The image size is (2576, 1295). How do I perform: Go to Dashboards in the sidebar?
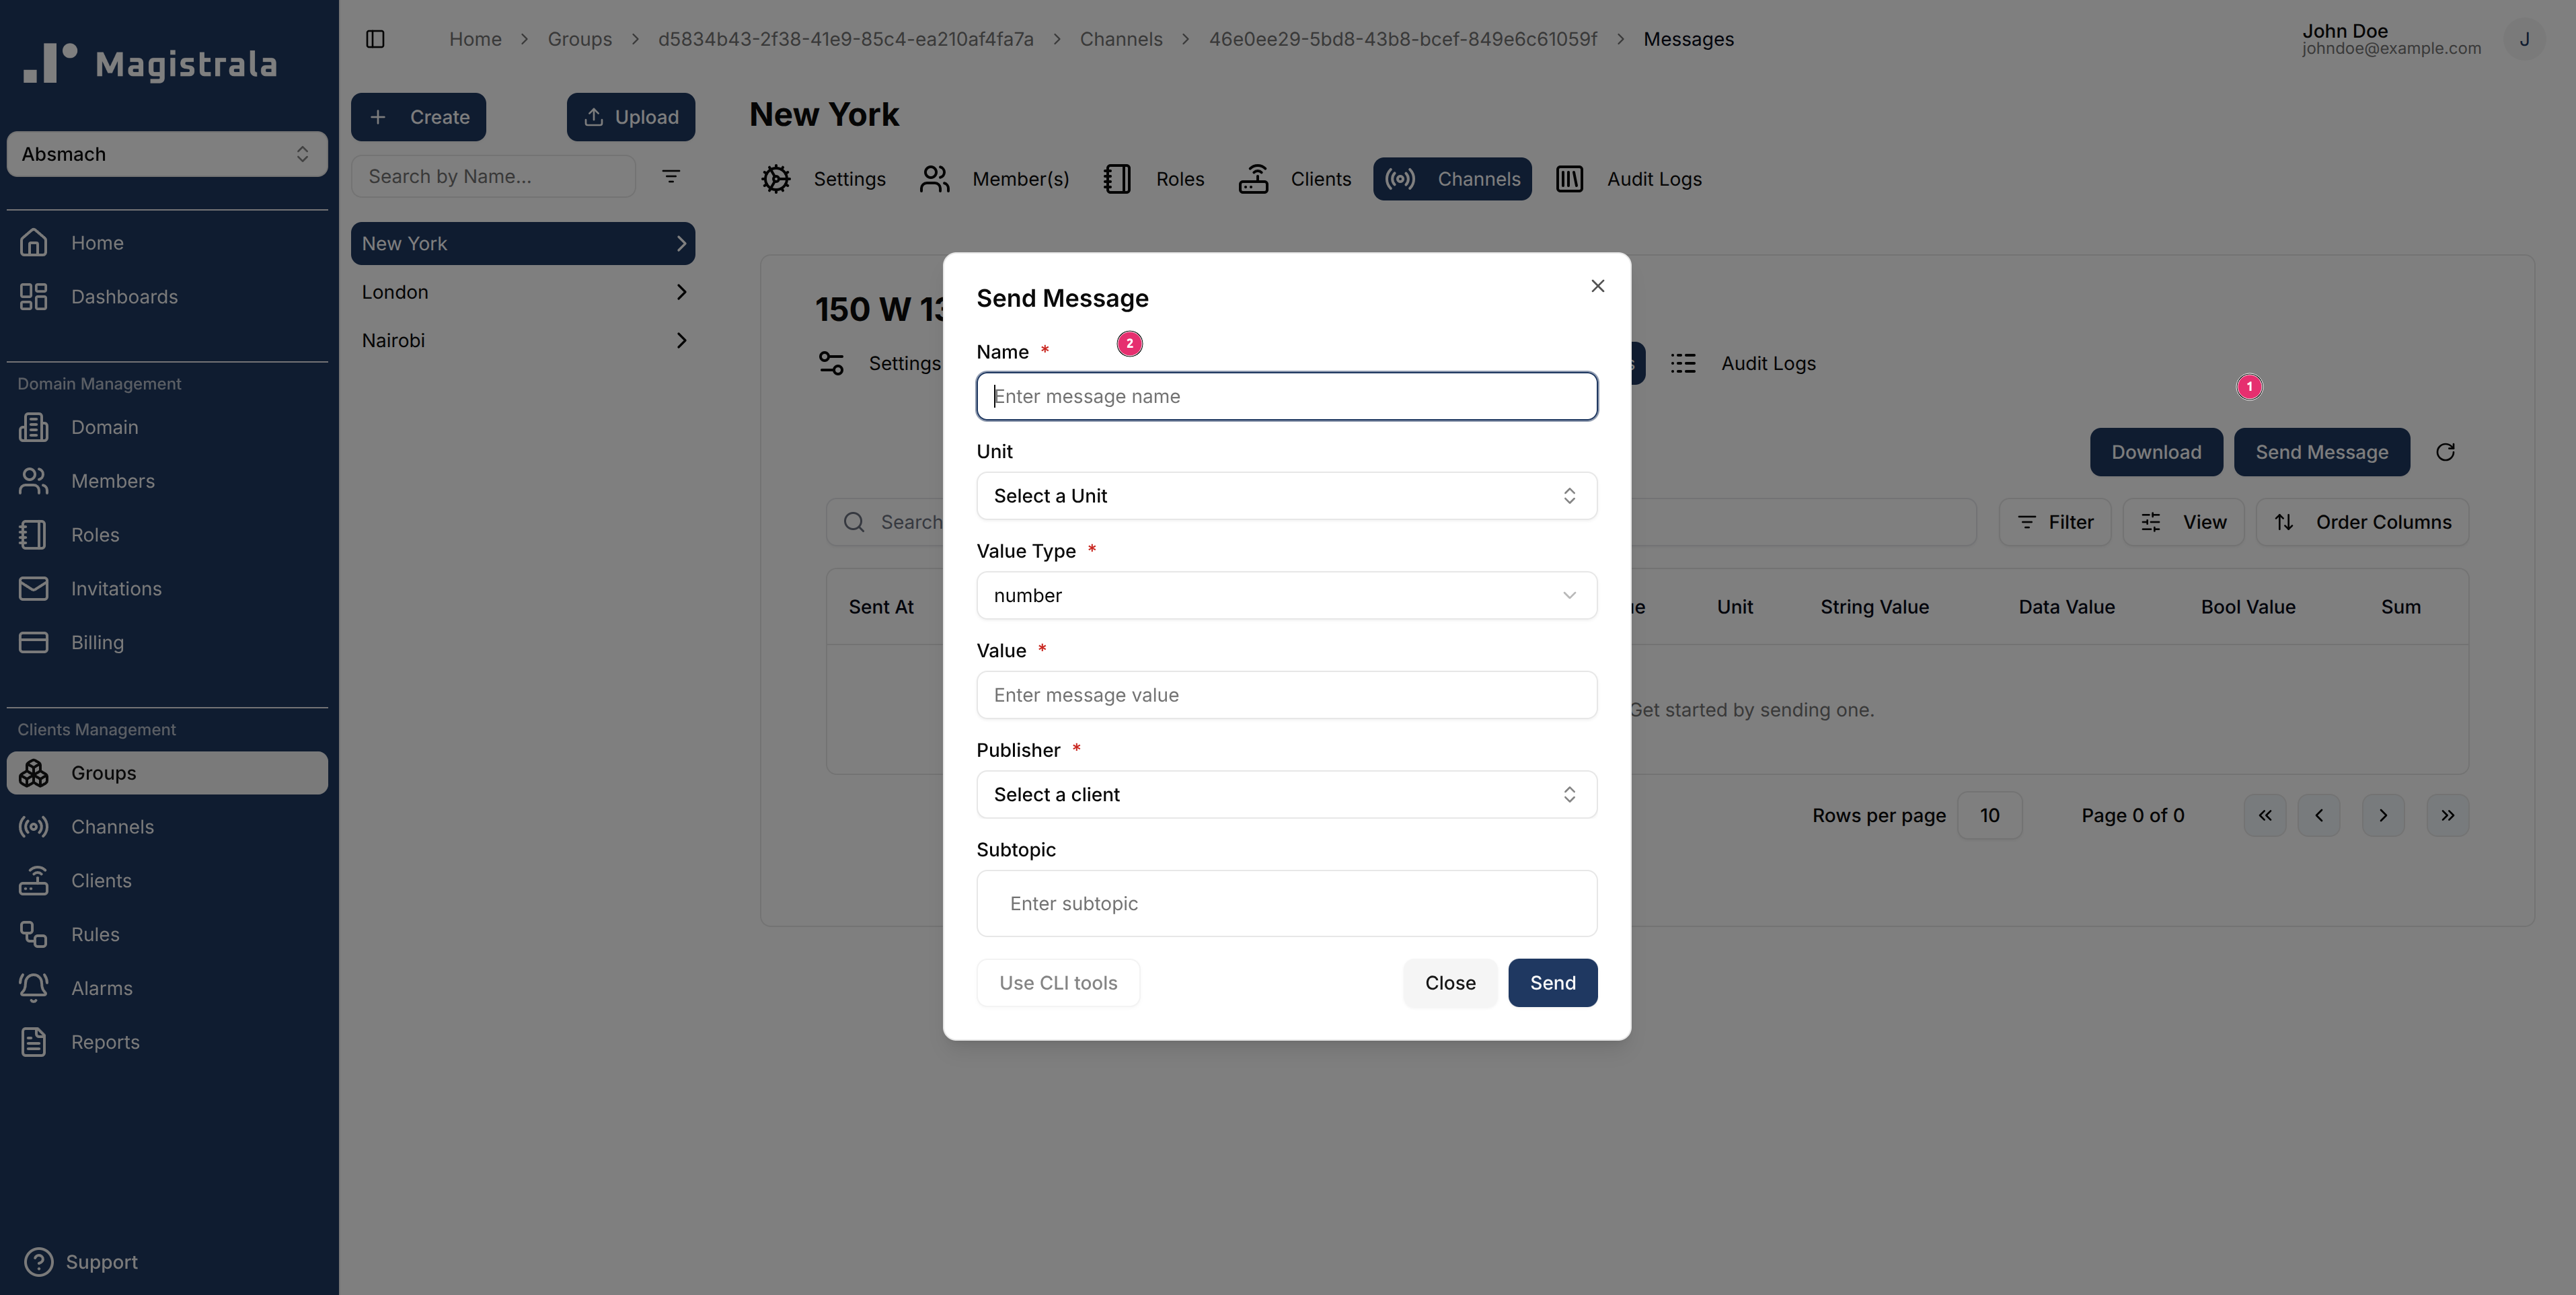[124, 297]
